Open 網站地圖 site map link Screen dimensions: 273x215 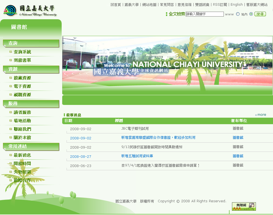coord(149,5)
